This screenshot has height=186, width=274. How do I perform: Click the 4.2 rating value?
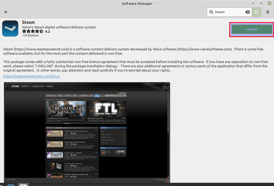(48, 31)
